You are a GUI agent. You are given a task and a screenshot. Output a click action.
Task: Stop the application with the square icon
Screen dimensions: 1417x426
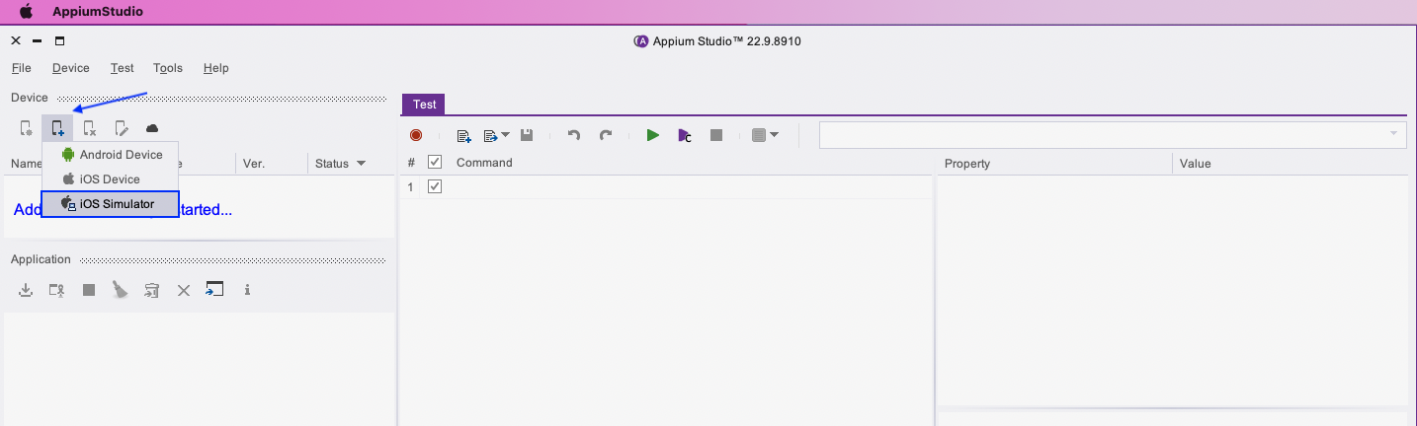click(89, 290)
